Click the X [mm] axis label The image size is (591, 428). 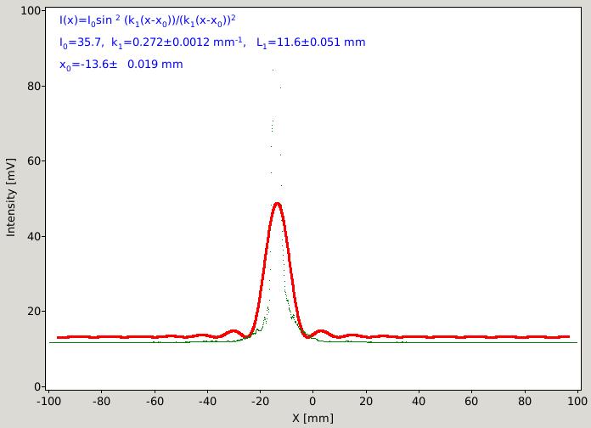click(312, 418)
